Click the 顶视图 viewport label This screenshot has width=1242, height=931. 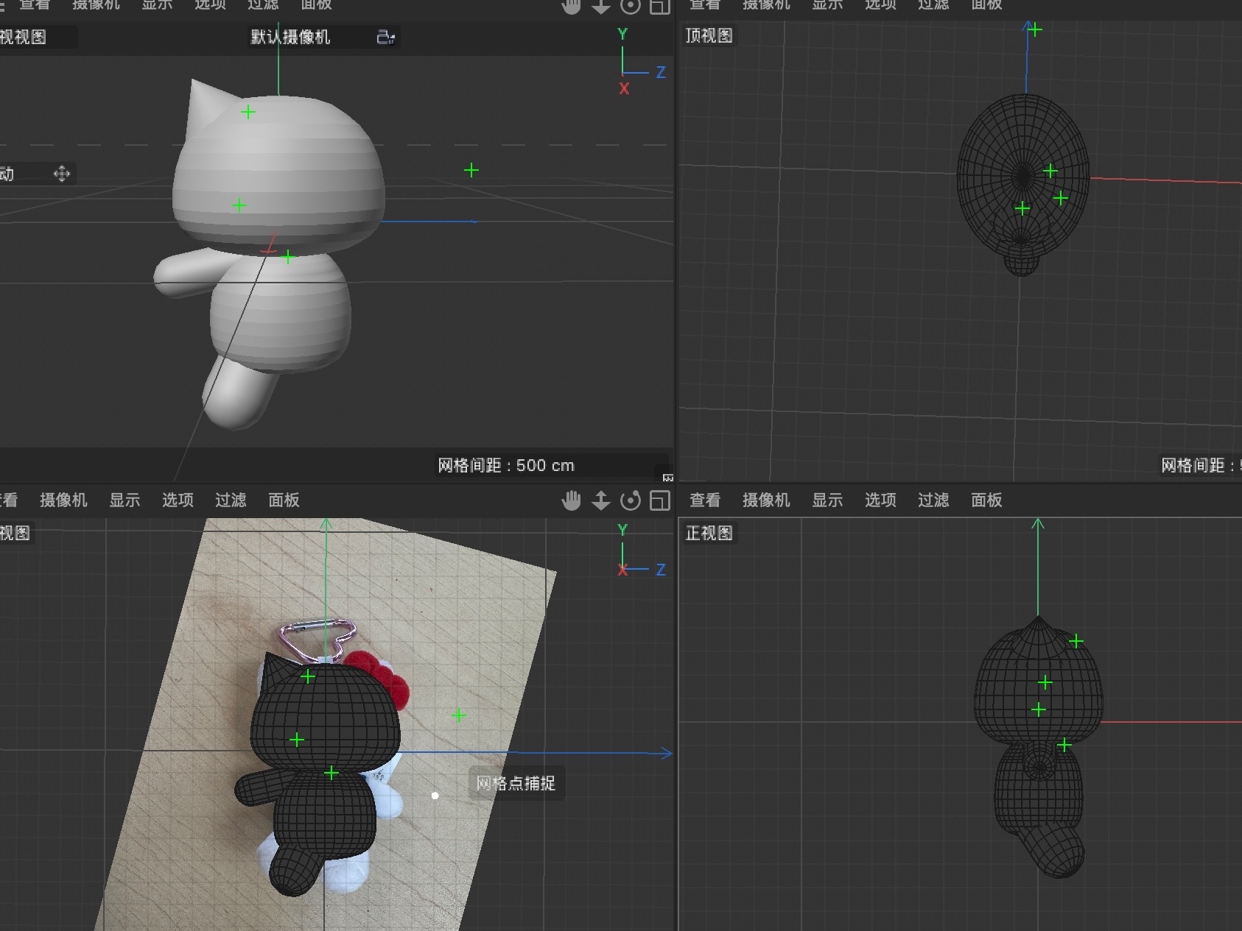(x=709, y=35)
